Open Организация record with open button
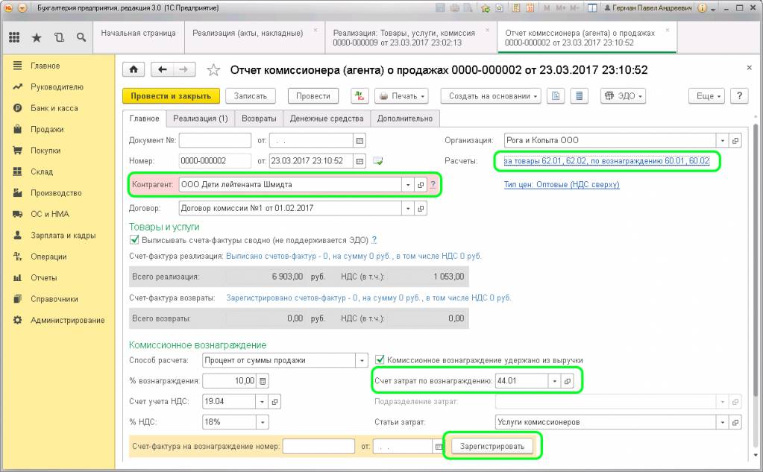The width and height of the screenshot is (763, 472). 735,141
